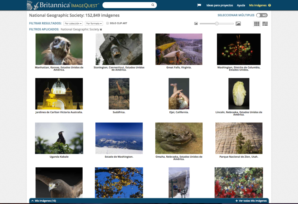Switch the SELECCIONAR MÚLTIPLES toggle on

coord(261,15)
